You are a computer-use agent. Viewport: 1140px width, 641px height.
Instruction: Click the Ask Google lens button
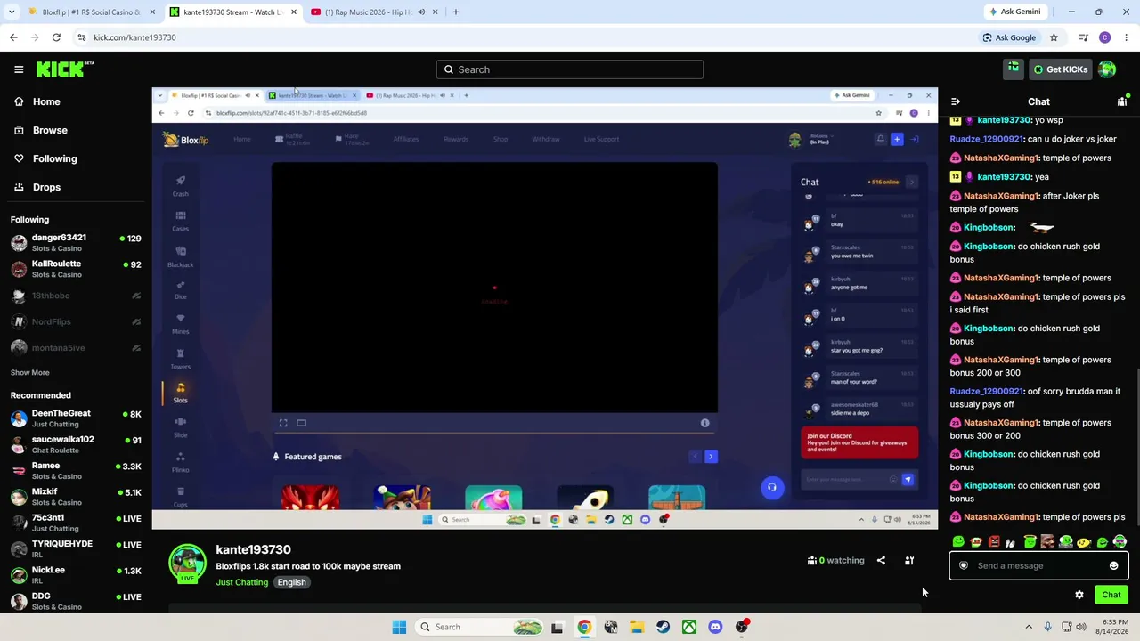point(1009,37)
